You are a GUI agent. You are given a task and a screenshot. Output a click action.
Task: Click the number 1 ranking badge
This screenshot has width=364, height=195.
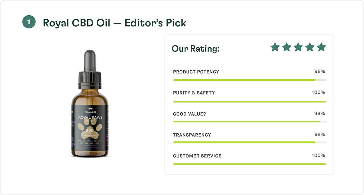[x=29, y=22]
